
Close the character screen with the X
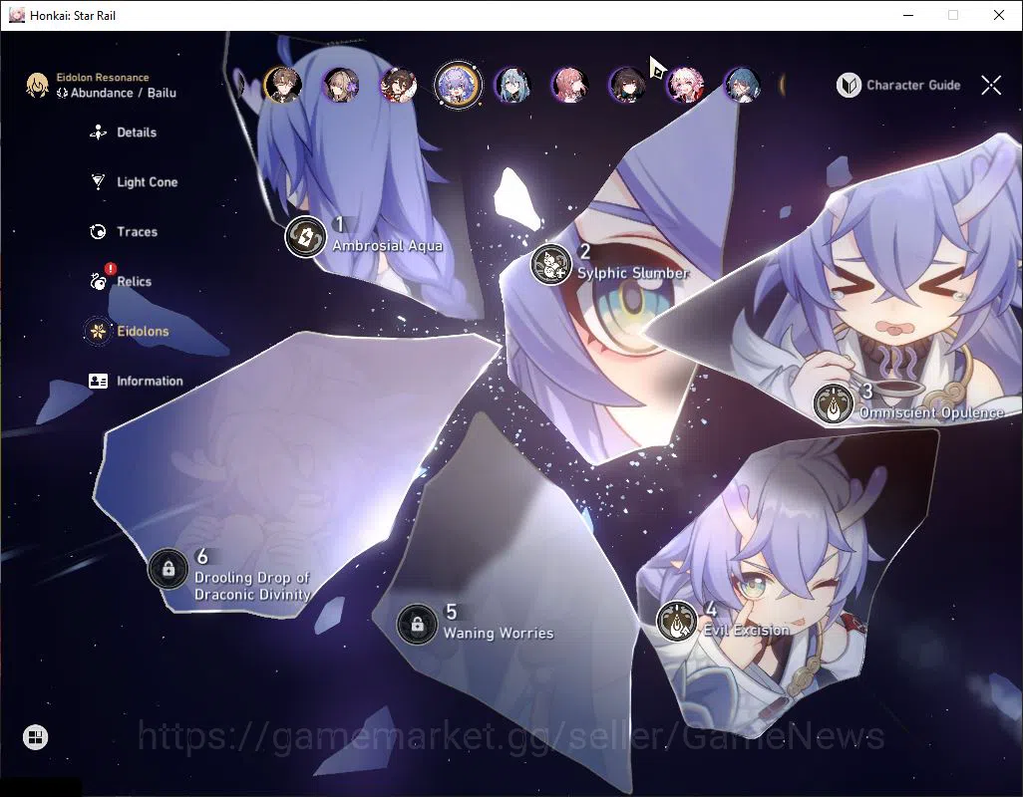tap(991, 85)
